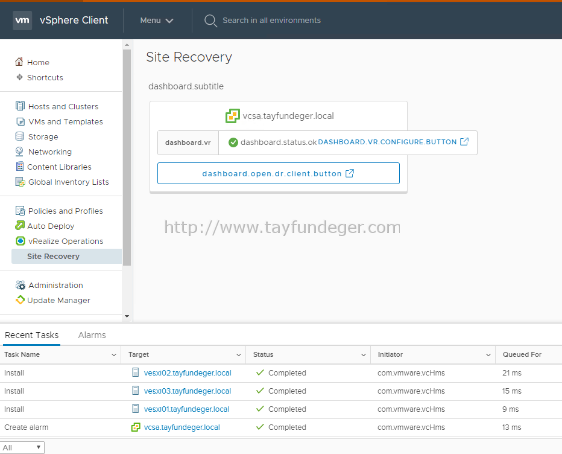
Task: Click host icon next to vesxi01.tayfundeger.local
Action: (136, 409)
